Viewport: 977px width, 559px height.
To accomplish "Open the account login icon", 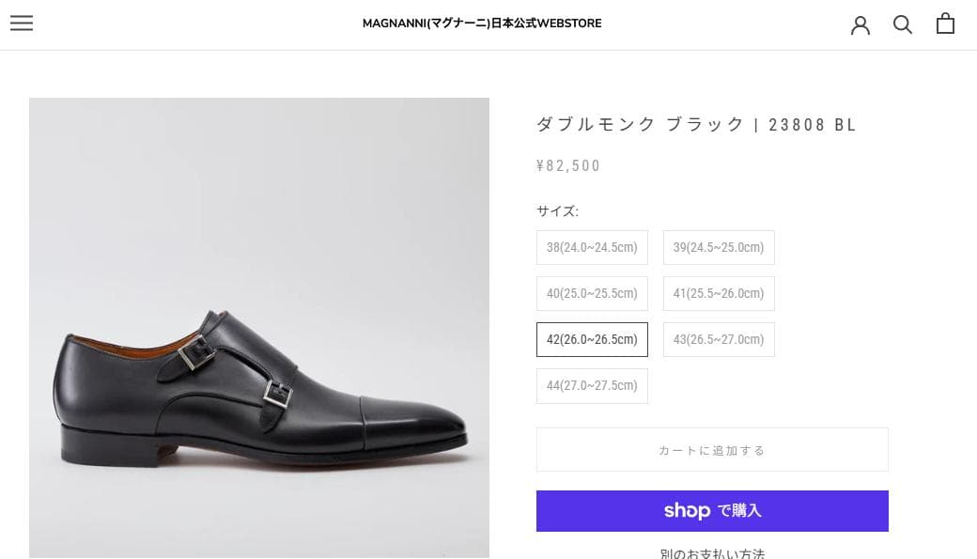I will tap(861, 24).
